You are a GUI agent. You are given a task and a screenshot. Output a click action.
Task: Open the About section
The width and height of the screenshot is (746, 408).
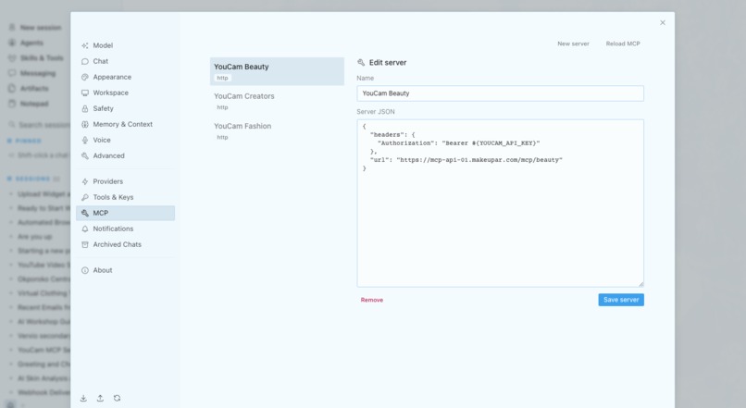click(x=125, y=270)
